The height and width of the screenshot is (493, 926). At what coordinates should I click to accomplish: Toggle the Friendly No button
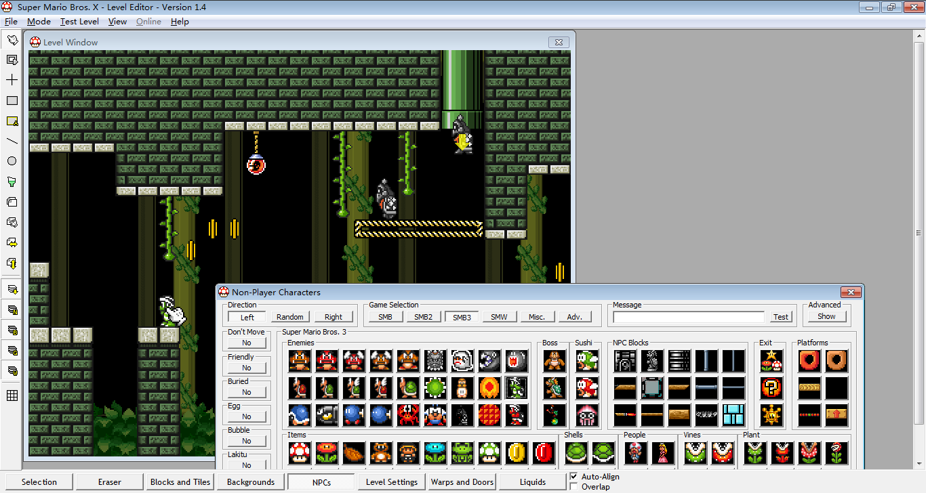click(x=247, y=368)
